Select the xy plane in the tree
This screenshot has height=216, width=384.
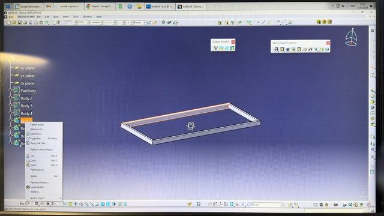pos(28,68)
